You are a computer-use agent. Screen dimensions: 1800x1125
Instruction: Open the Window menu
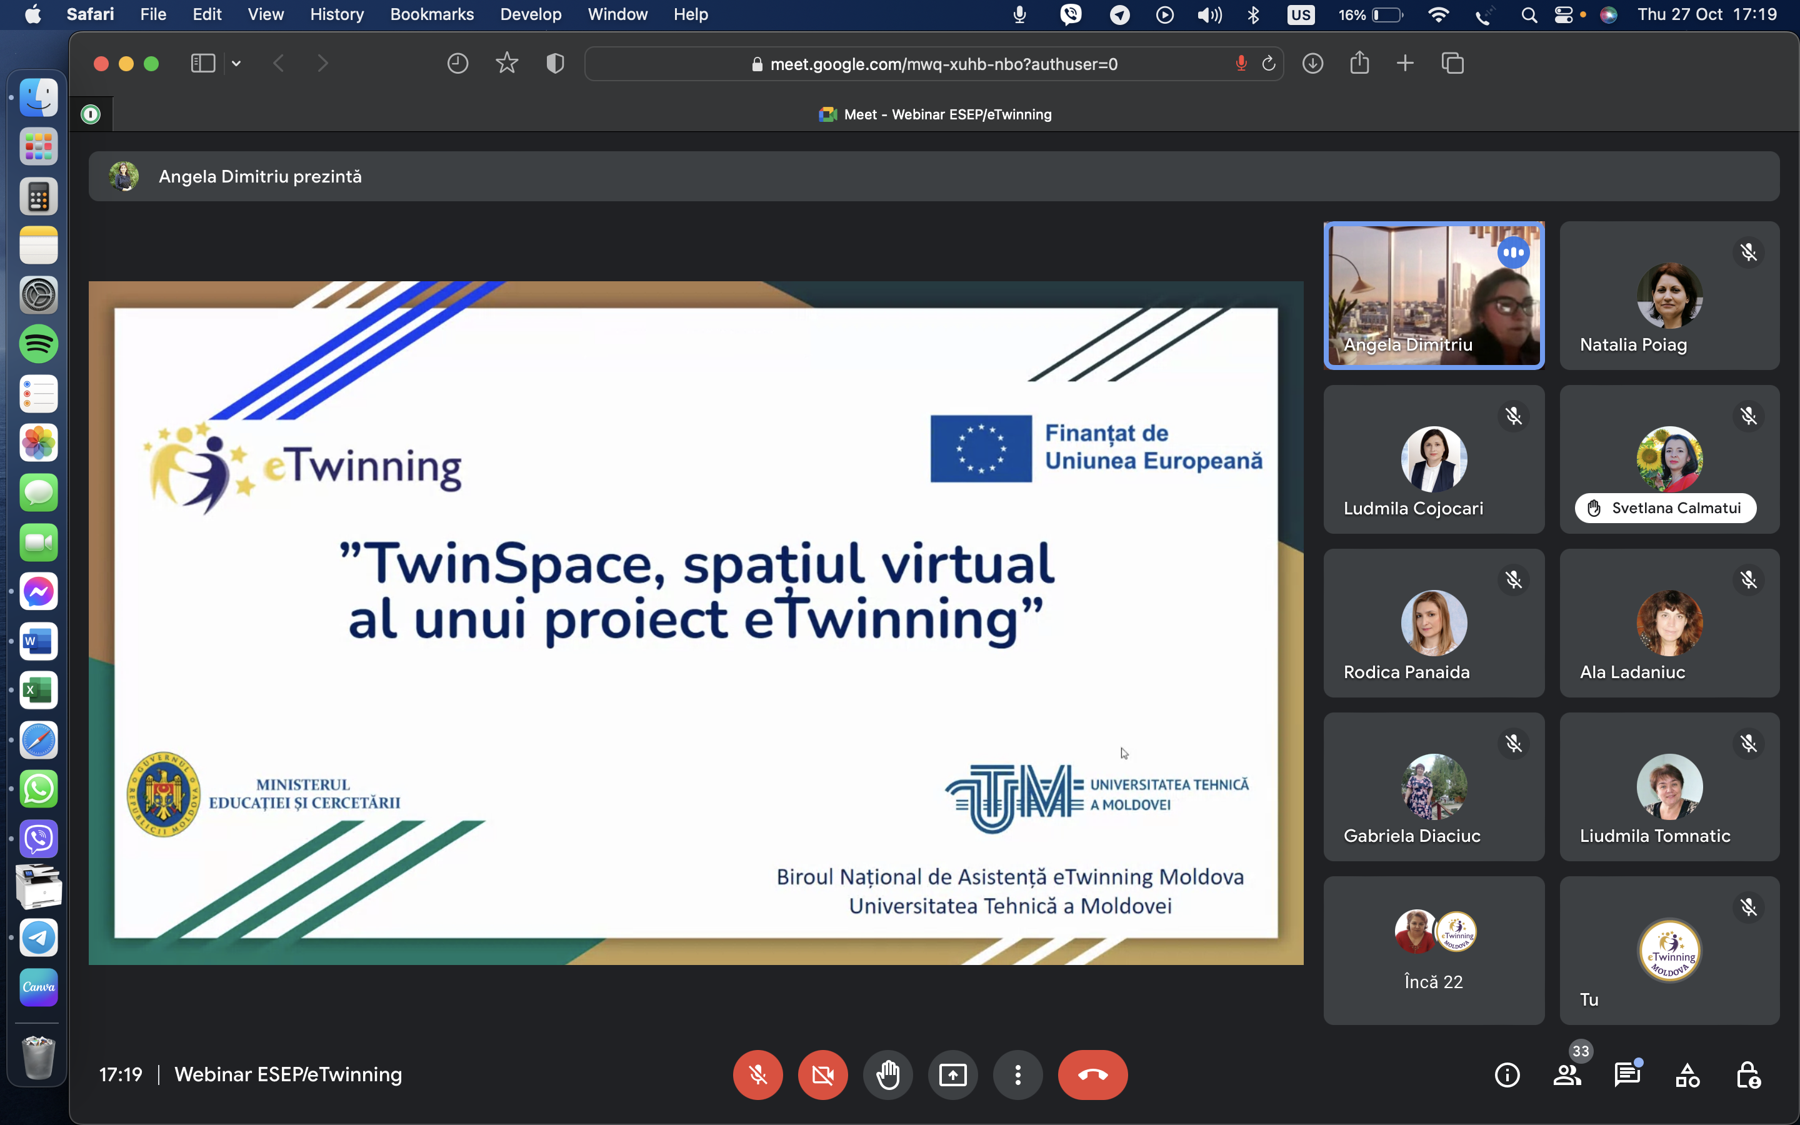617,14
